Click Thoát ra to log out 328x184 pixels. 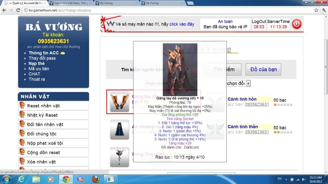(37, 79)
